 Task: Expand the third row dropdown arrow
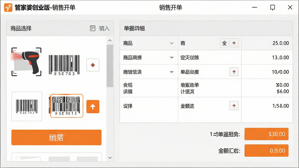[172, 72]
